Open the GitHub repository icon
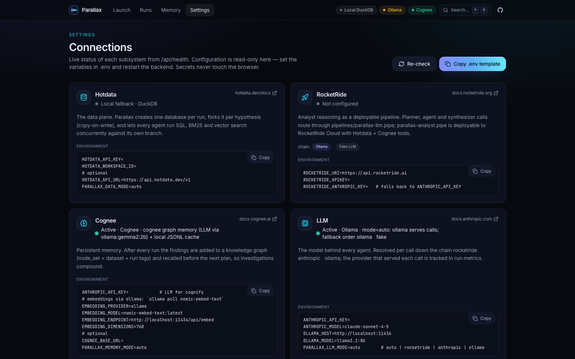The height and width of the screenshot is (359, 575). pyautogui.click(x=500, y=10)
